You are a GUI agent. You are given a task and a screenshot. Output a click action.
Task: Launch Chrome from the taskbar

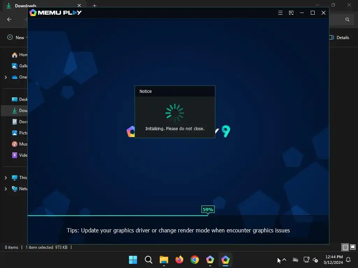tap(194, 260)
